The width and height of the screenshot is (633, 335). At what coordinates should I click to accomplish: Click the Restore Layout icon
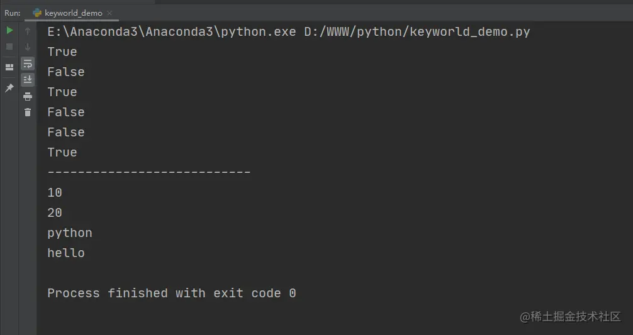click(9, 67)
